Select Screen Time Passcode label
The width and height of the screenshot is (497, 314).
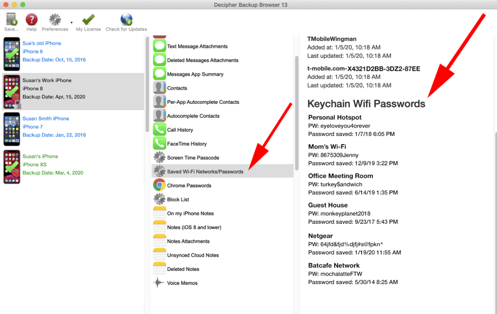193,158
